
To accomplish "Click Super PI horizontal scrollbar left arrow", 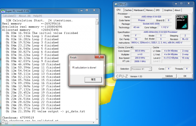I will (3, 123).
